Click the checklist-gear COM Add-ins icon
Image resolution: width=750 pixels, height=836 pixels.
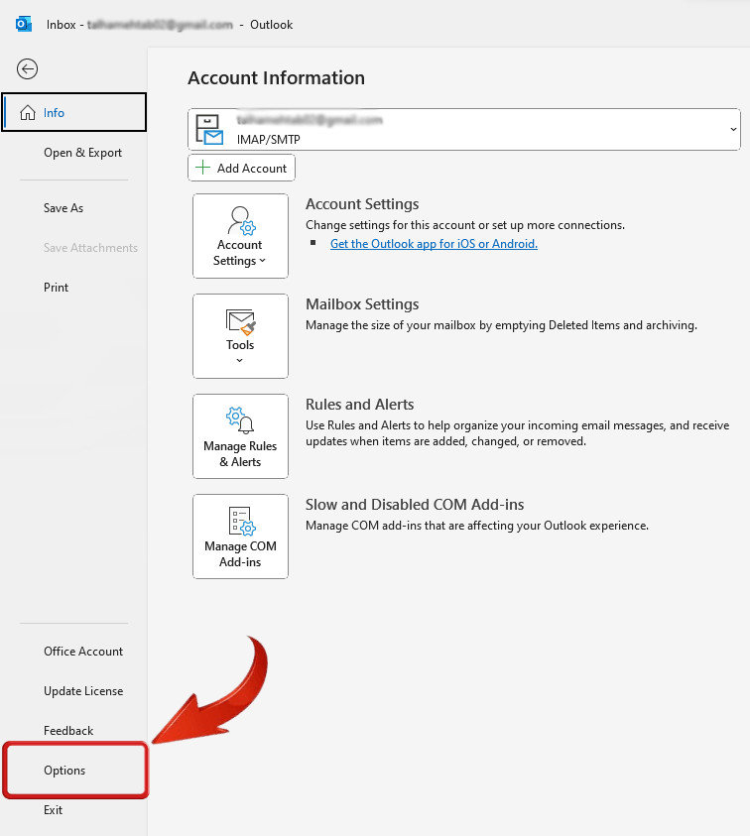242,521
